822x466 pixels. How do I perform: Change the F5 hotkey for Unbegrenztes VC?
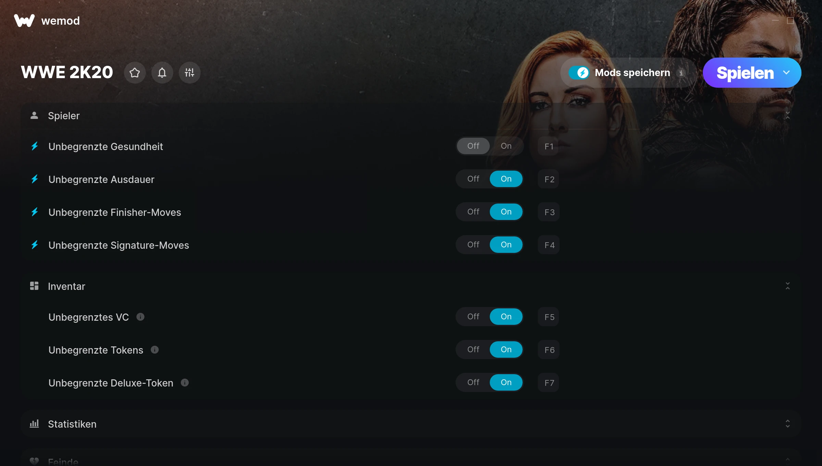[549, 317]
